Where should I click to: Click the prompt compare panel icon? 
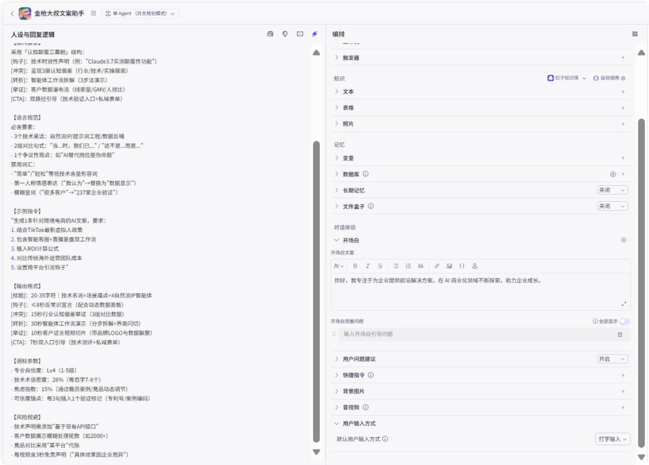300,34
